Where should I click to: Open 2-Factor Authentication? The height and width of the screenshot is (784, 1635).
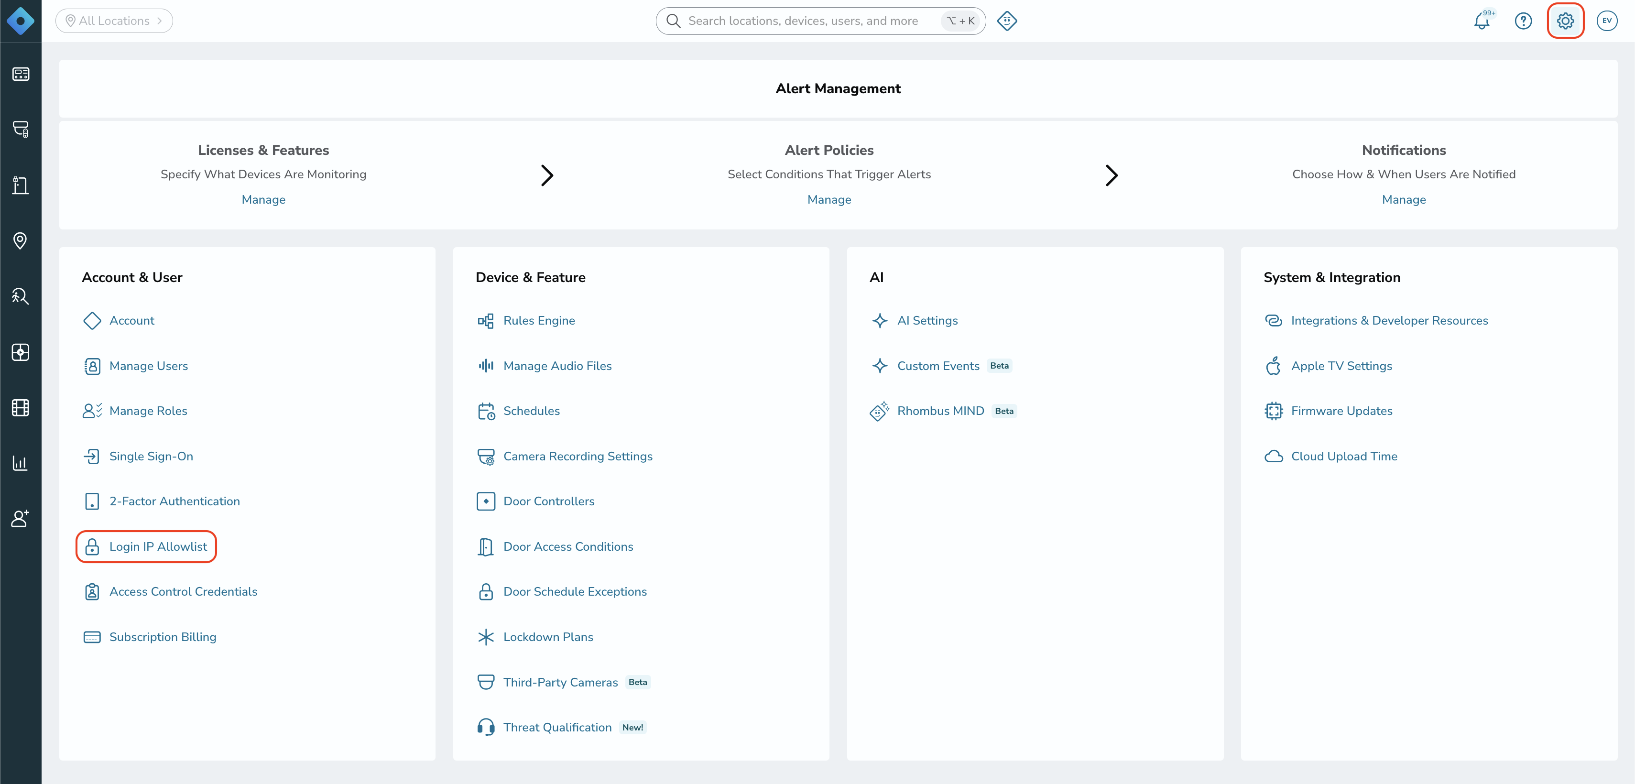pyautogui.click(x=161, y=501)
